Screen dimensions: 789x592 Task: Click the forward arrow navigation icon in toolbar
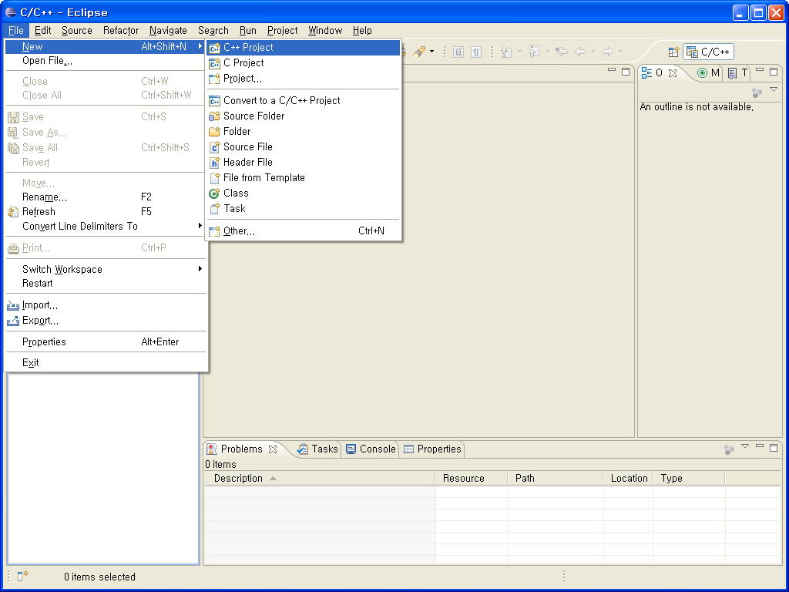[x=608, y=52]
